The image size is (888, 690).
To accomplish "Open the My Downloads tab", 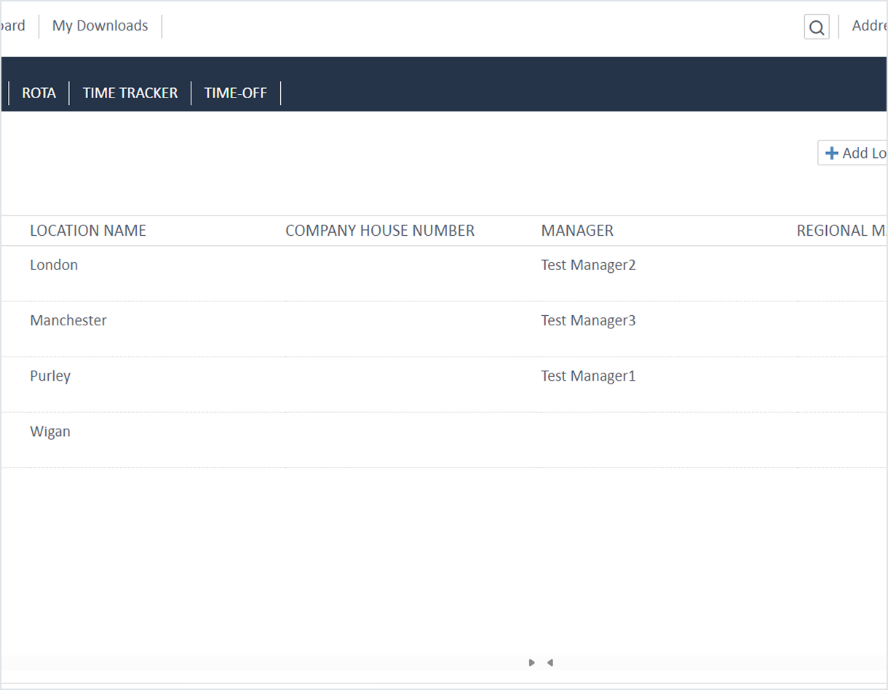I will (100, 26).
